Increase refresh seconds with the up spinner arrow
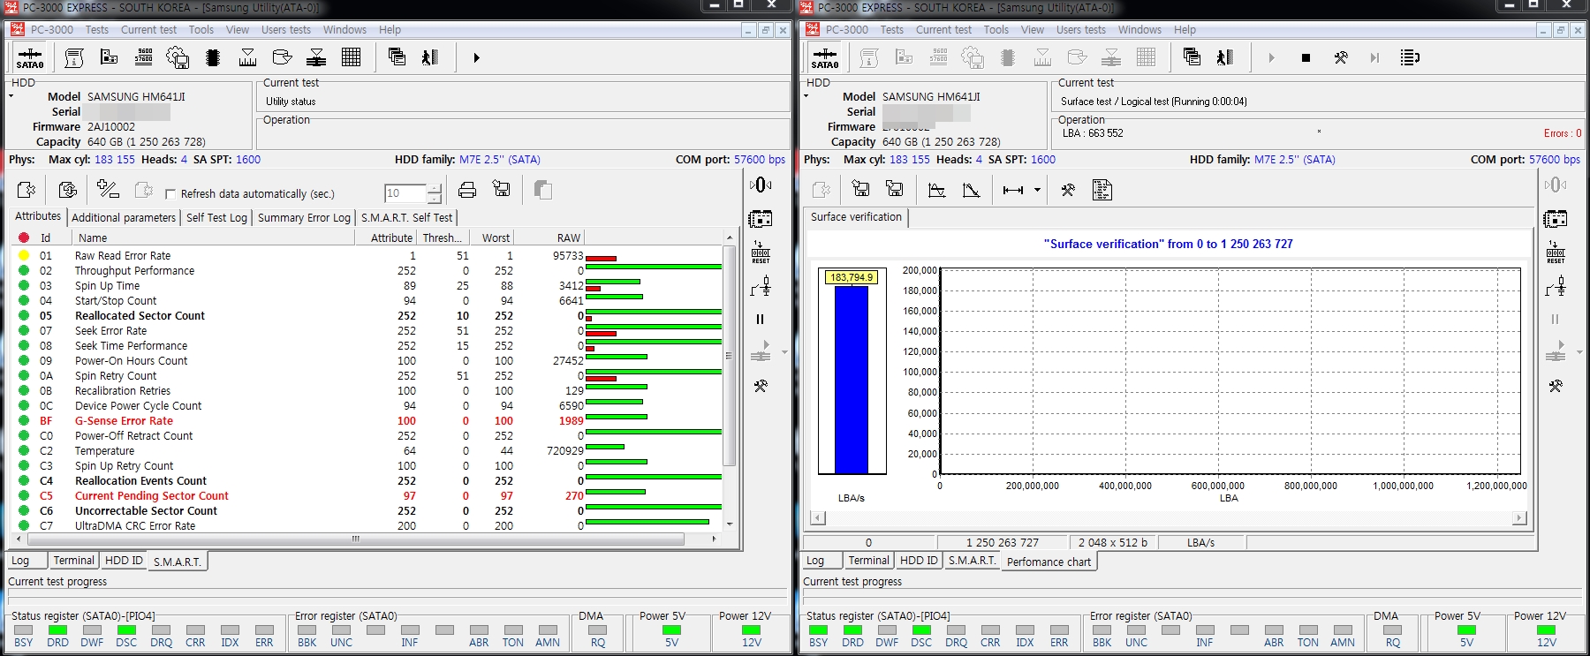1590x656 pixels. pyautogui.click(x=435, y=188)
